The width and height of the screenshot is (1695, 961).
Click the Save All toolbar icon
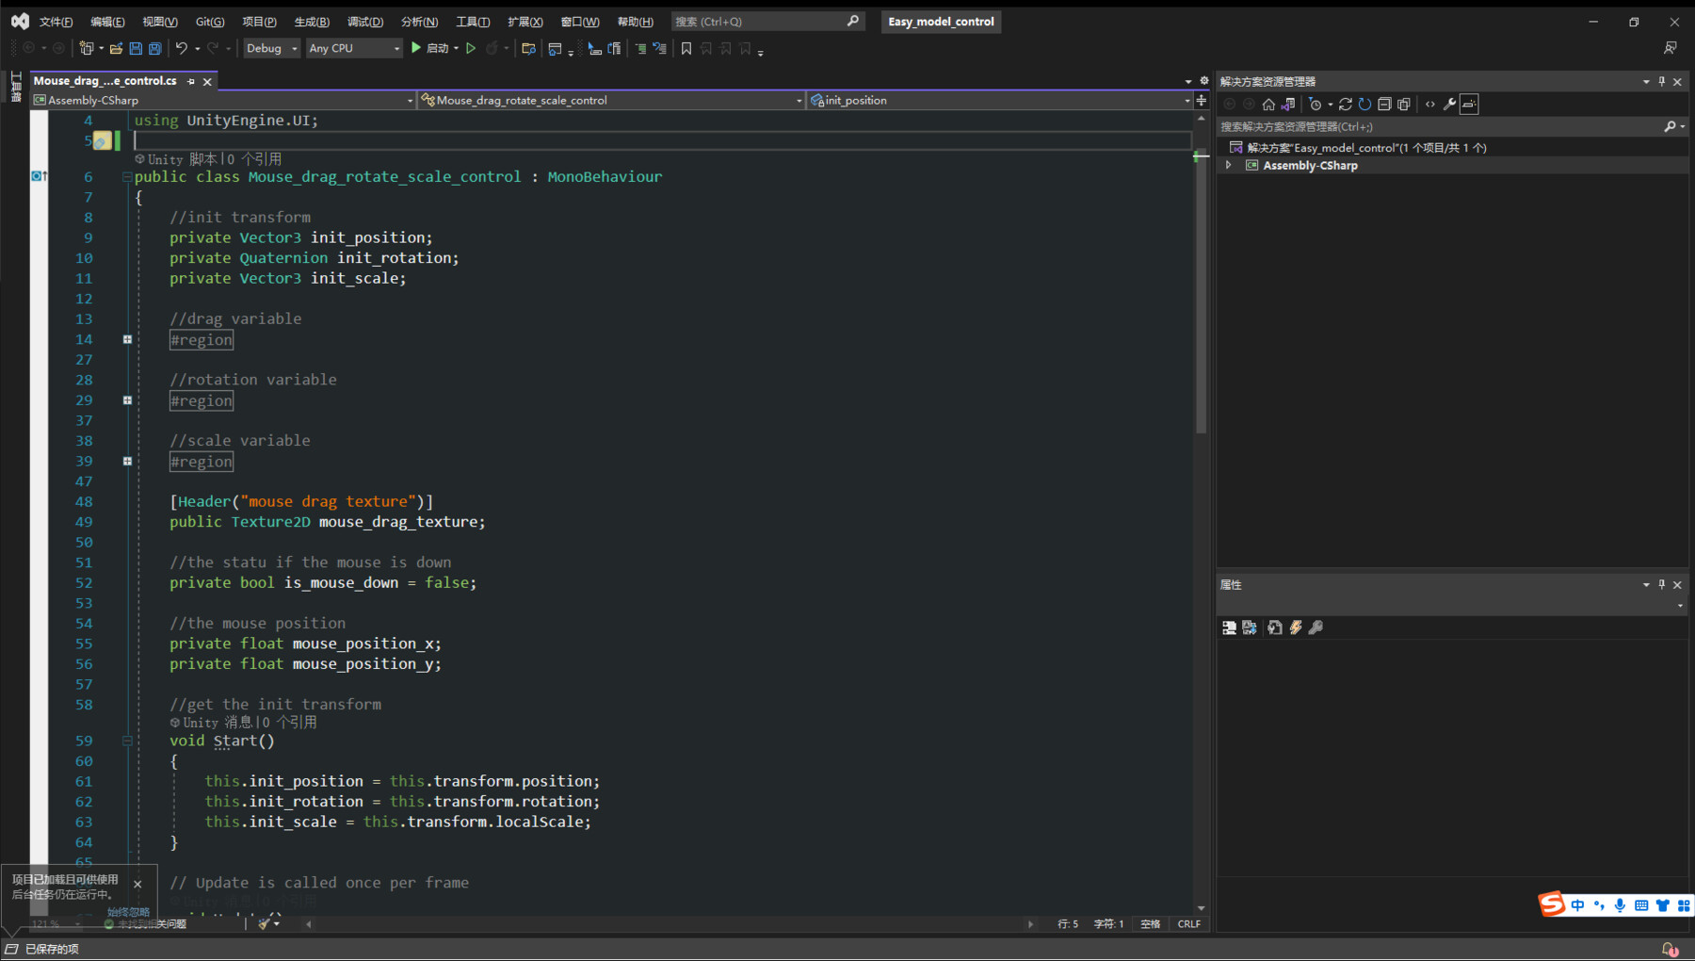(x=155, y=48)
